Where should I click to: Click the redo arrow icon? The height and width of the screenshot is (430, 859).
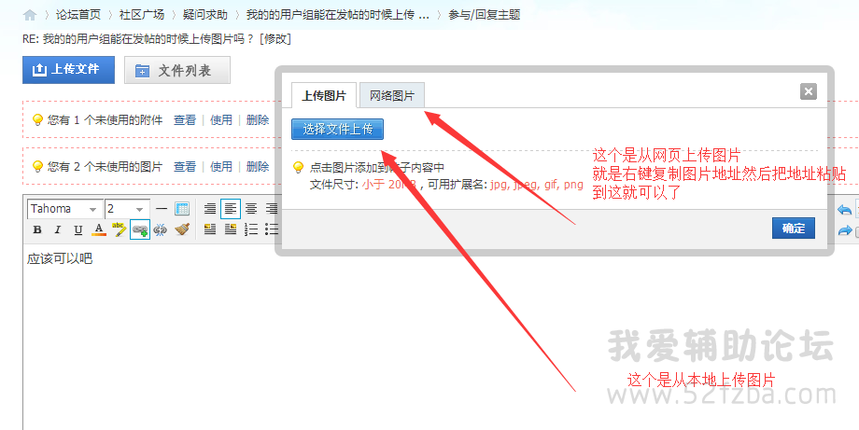[x=844, y=231]
